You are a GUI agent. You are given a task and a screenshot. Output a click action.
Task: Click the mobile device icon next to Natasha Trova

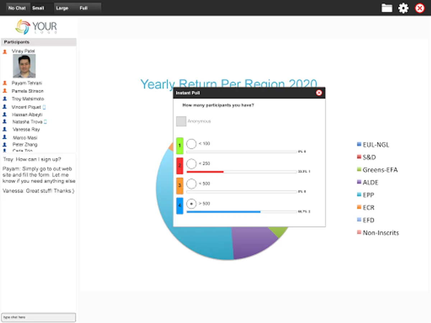pyautogui.click(x=45, y=122)
